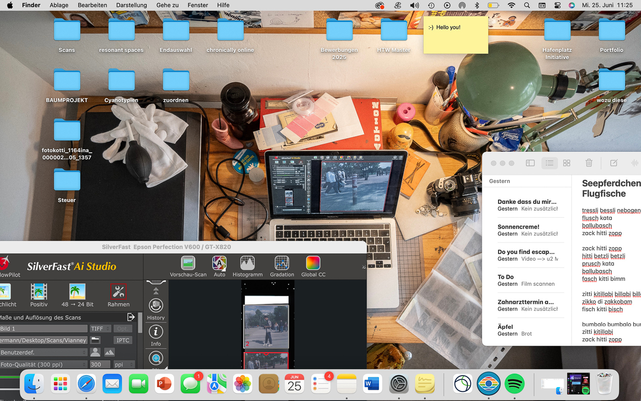641x401 pixels.
Task: Open the TIFF file format dropdown
Action: coord(100,329)
